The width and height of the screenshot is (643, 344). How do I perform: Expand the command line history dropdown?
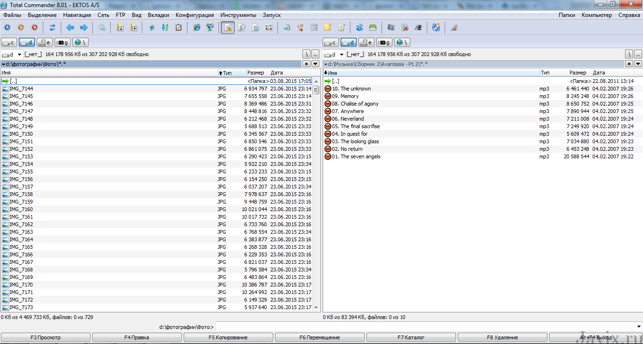click(x=639, y=327)
